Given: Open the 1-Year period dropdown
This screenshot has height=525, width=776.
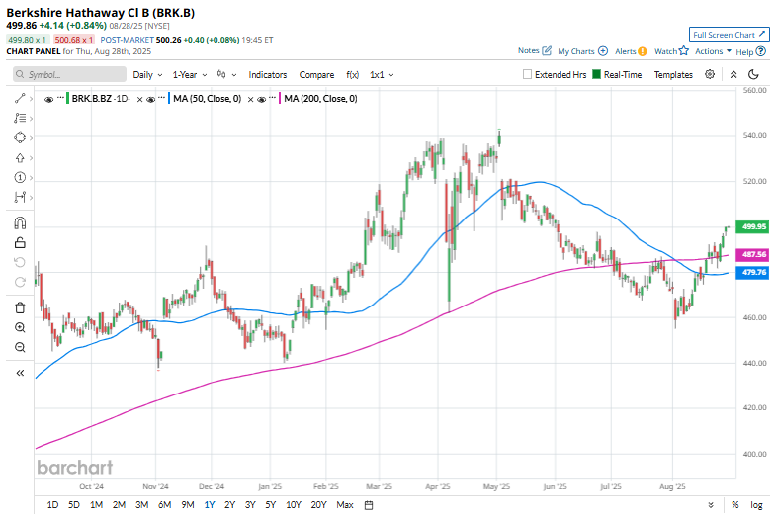Looking at the screenshot, I should tap(190, 75).
